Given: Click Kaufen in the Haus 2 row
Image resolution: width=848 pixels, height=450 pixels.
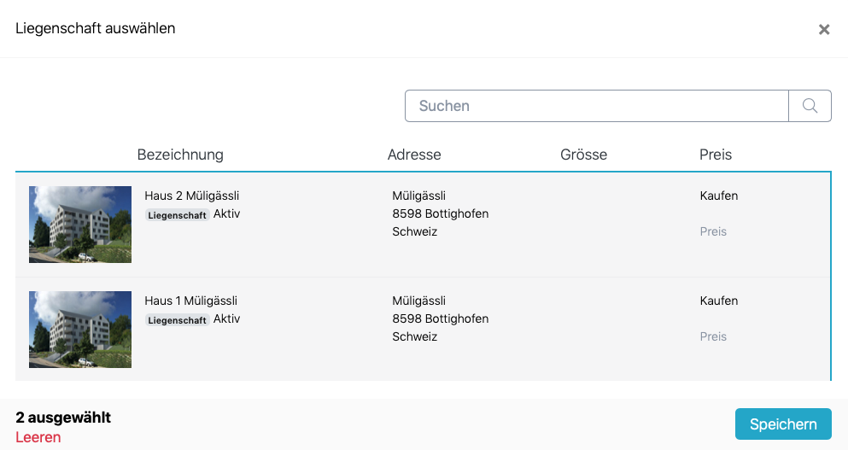Looking at the screenshot, I should coord(718,196).
